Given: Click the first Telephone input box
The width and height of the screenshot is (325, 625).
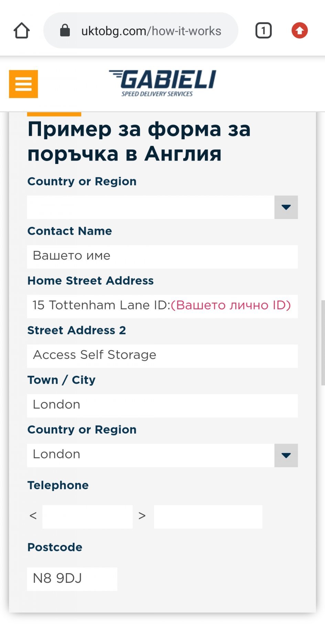Looking at the screenshot, I should click(87, 516).
